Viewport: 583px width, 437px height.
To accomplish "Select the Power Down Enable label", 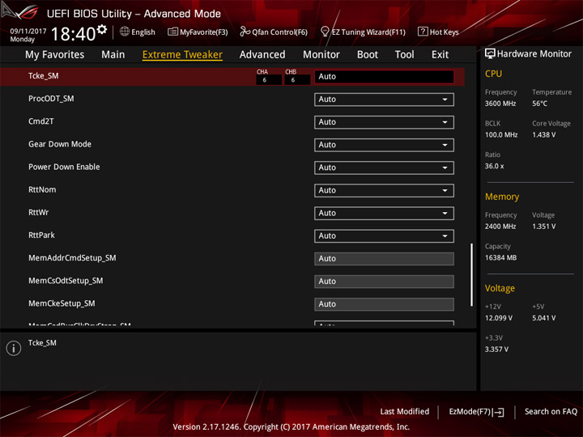I will point(64,167).
